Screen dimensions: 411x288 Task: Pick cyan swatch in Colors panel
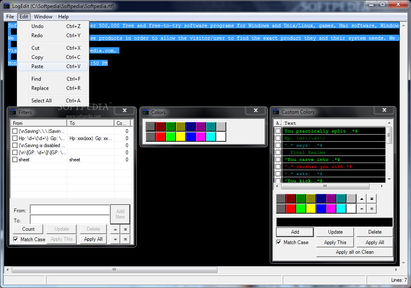(x=211, y=137)
